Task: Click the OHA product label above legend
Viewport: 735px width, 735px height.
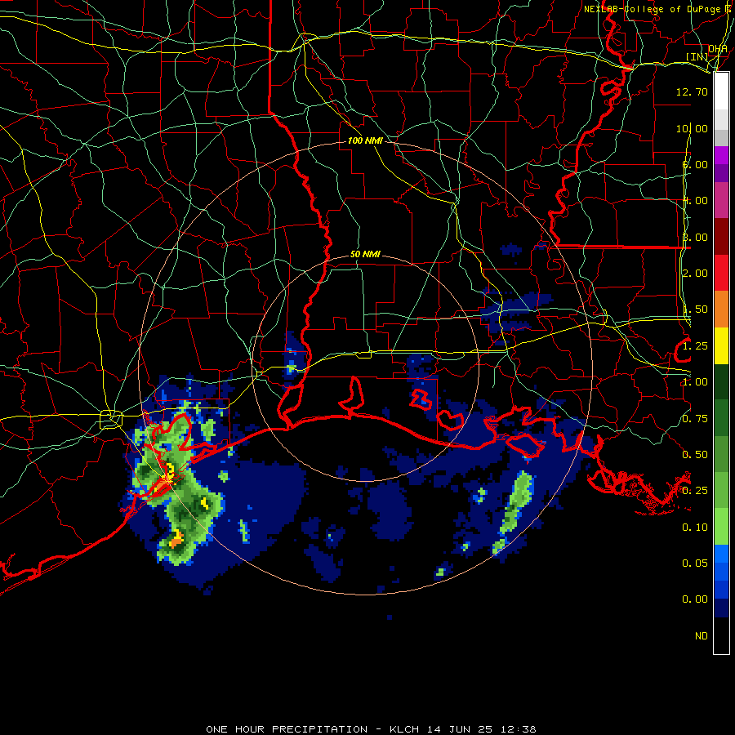Action: 718,48
